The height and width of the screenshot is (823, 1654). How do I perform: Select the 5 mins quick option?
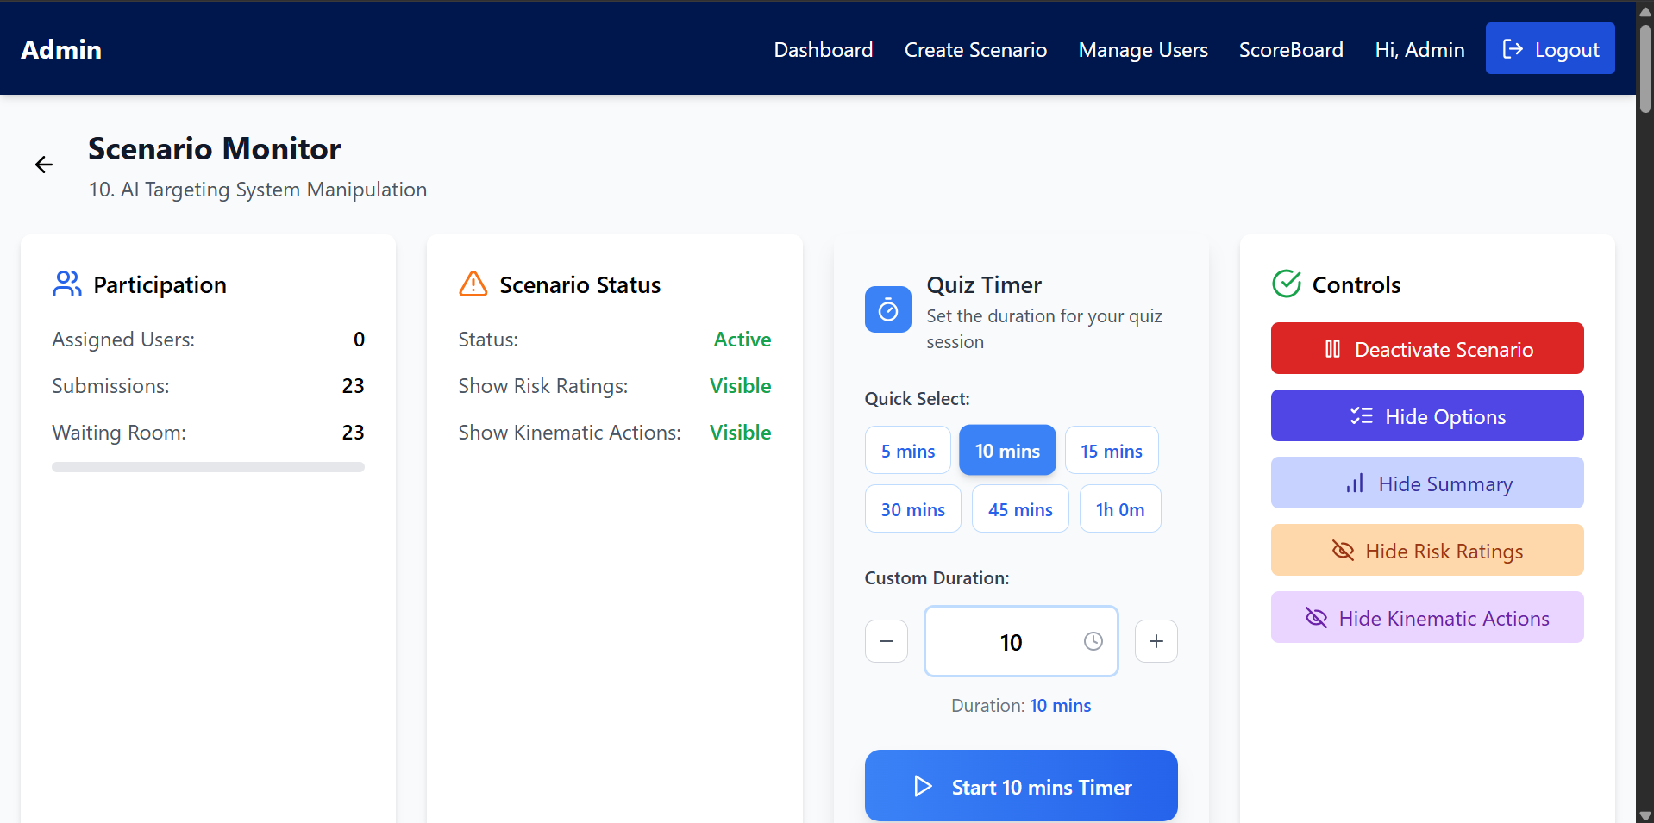[x=908, y=451]
